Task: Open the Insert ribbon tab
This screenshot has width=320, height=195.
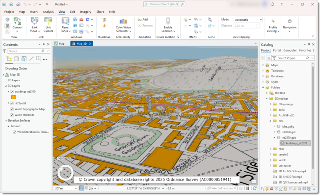Action: (x=34, y=12)
